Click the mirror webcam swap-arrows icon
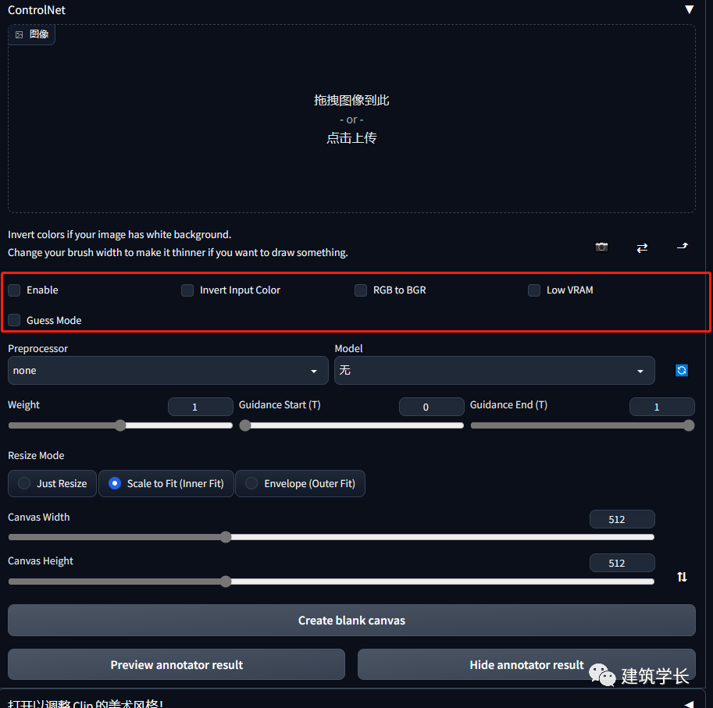Viewport: 713px width, 708px height. click(642, 247)
